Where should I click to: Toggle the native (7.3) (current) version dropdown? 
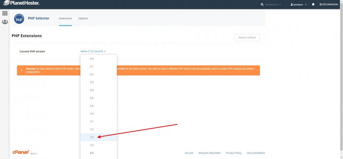(93, 51)
